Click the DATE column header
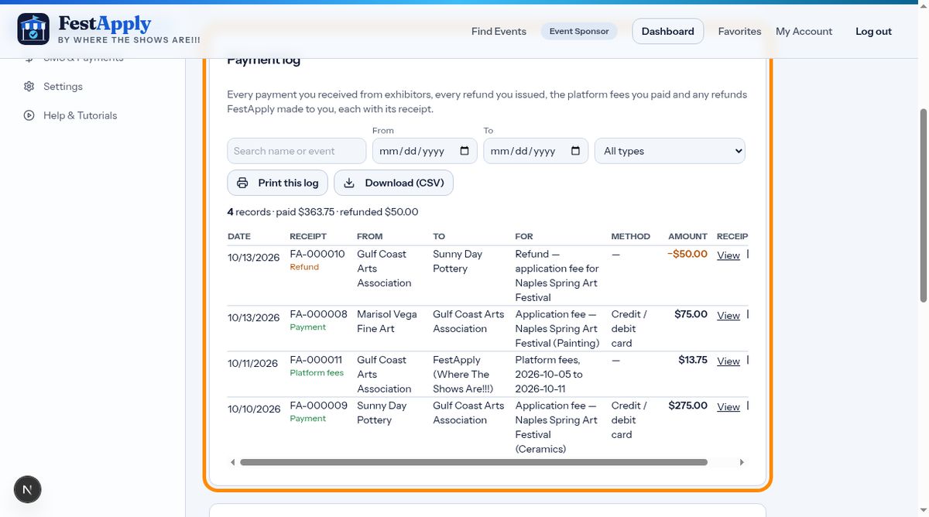The height and width of the screenshot is (517, 929). 239,236
